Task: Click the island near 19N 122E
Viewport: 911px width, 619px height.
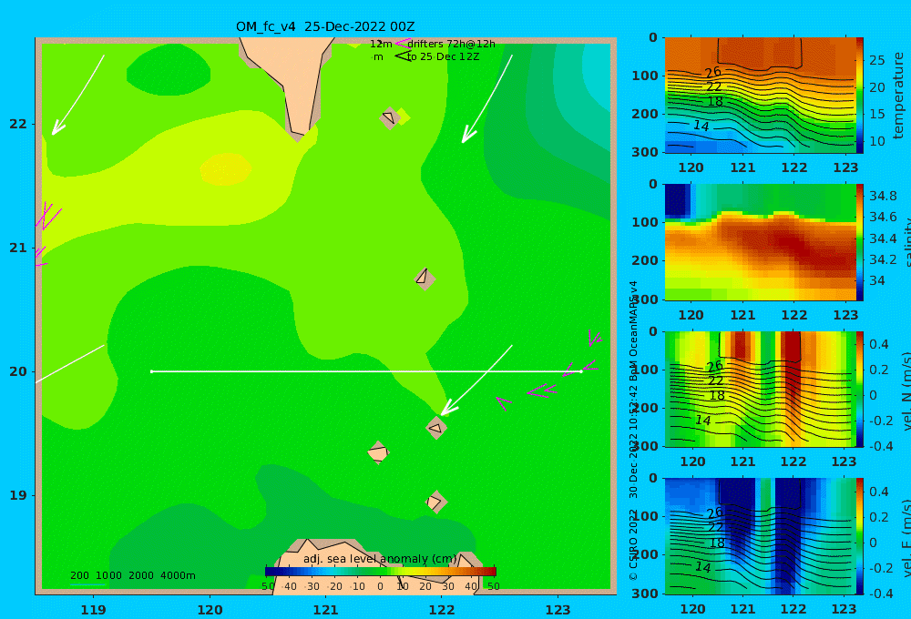Action: (435, 502)
